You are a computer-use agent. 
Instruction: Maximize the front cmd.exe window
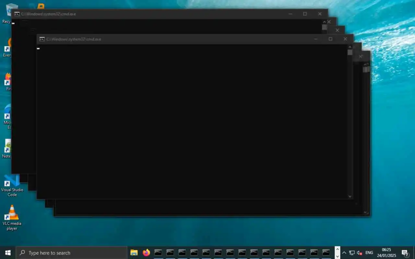tap(330, 39)
